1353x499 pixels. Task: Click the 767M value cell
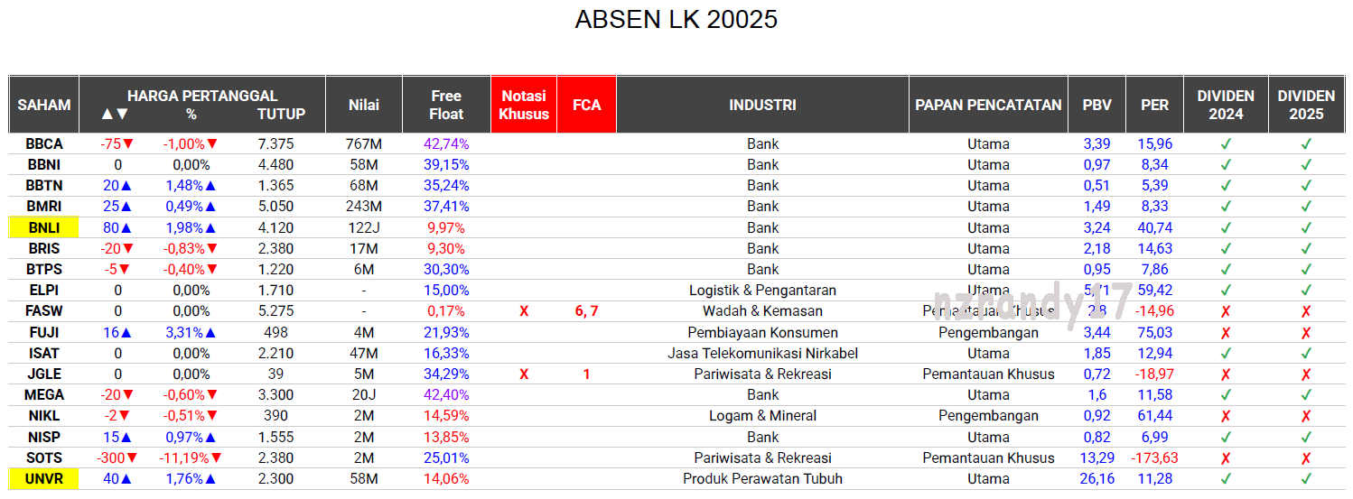(364, 144)
